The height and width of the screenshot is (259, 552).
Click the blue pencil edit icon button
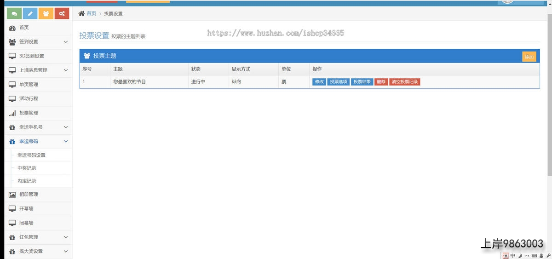[x=30, y=14]
